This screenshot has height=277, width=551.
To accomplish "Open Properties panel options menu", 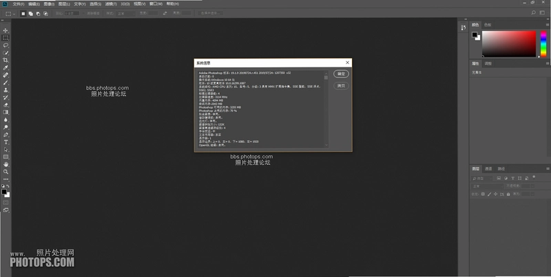I will point(548,63).
